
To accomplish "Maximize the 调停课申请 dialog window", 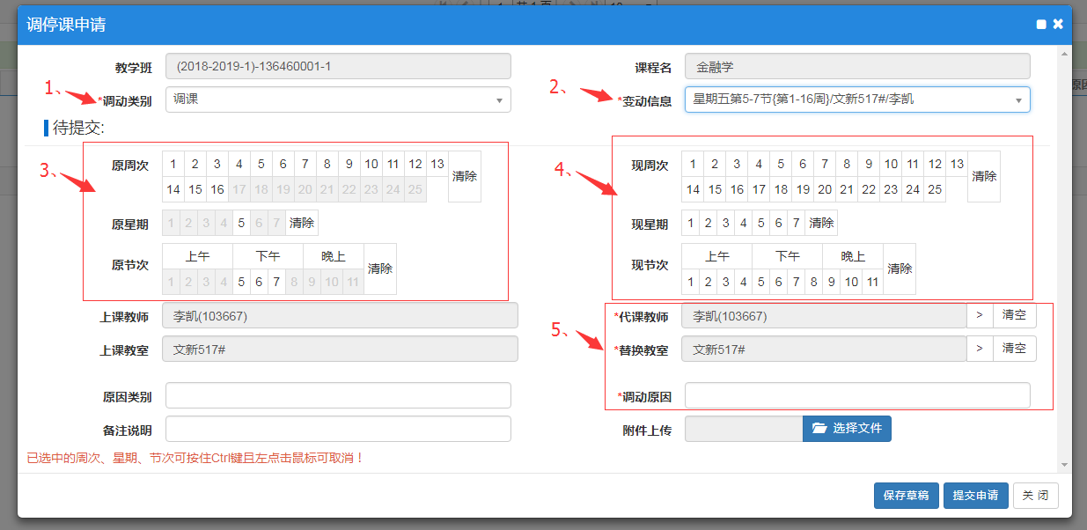I will click(x=1041, y=25).
